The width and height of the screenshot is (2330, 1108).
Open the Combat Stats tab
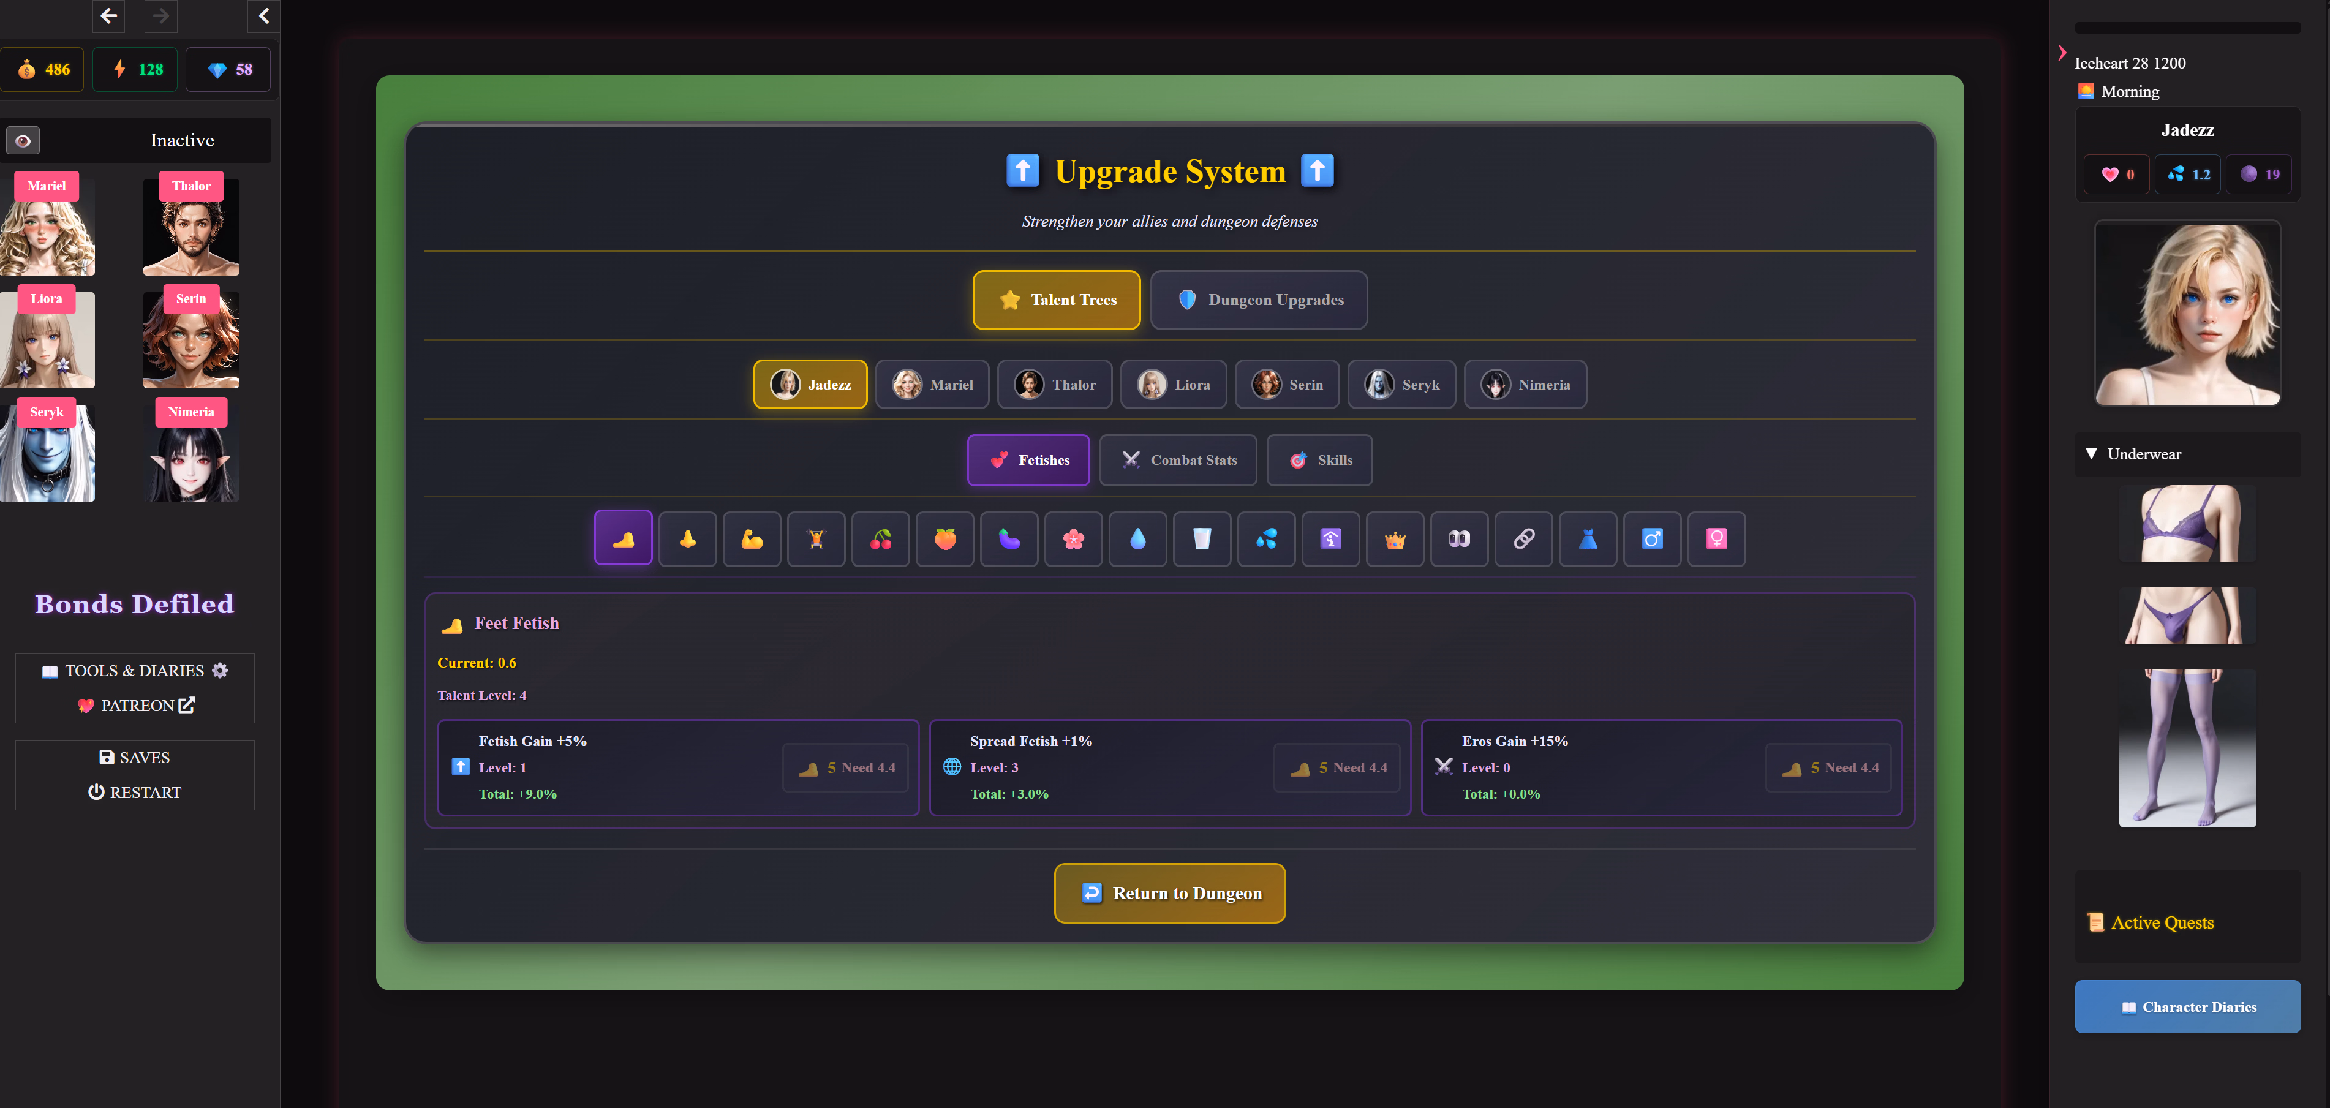[1178, 461]
